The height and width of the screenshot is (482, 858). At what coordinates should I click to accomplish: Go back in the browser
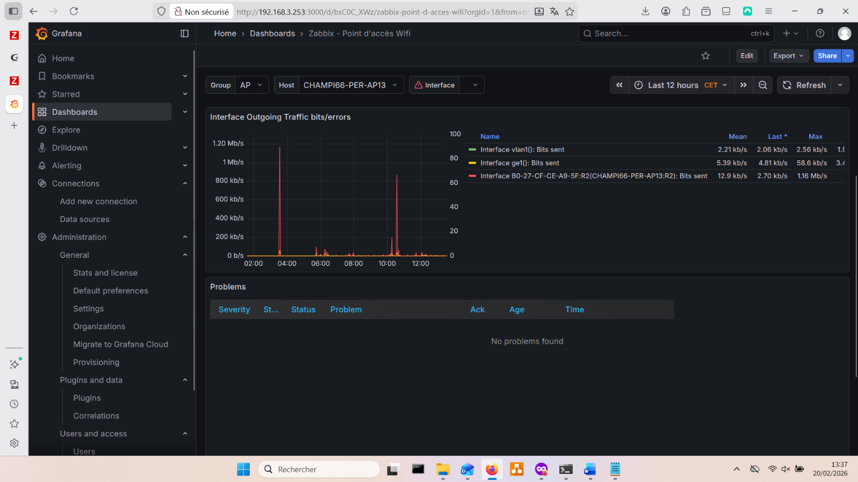pos(34,11)
